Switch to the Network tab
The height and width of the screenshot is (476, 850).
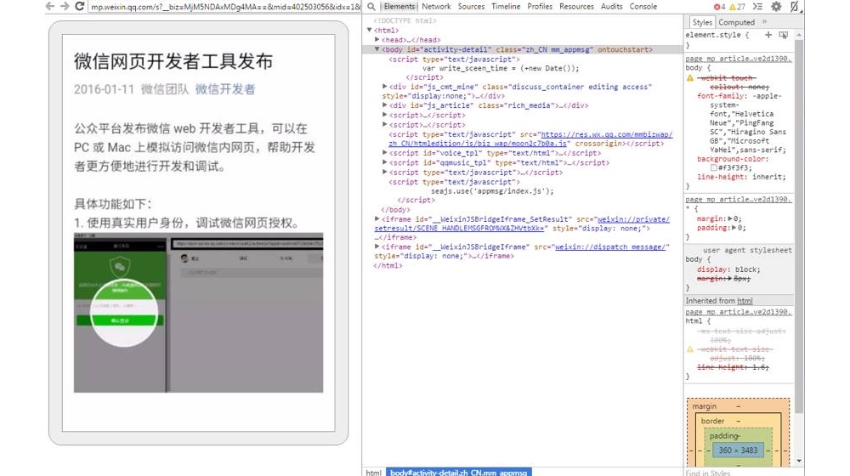(436, 7)
